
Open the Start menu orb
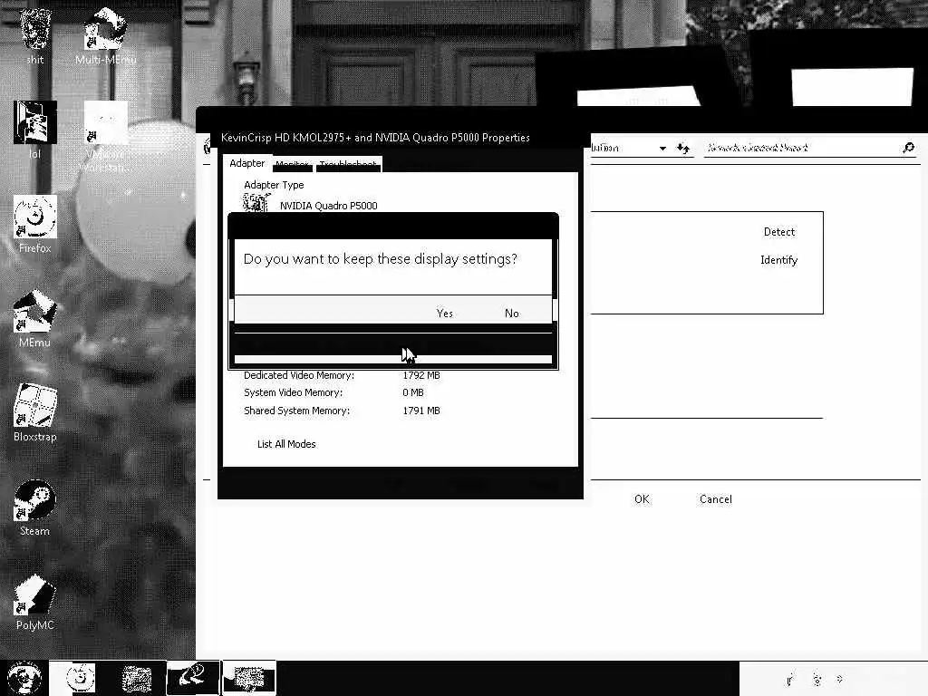[x=24, y=678]
